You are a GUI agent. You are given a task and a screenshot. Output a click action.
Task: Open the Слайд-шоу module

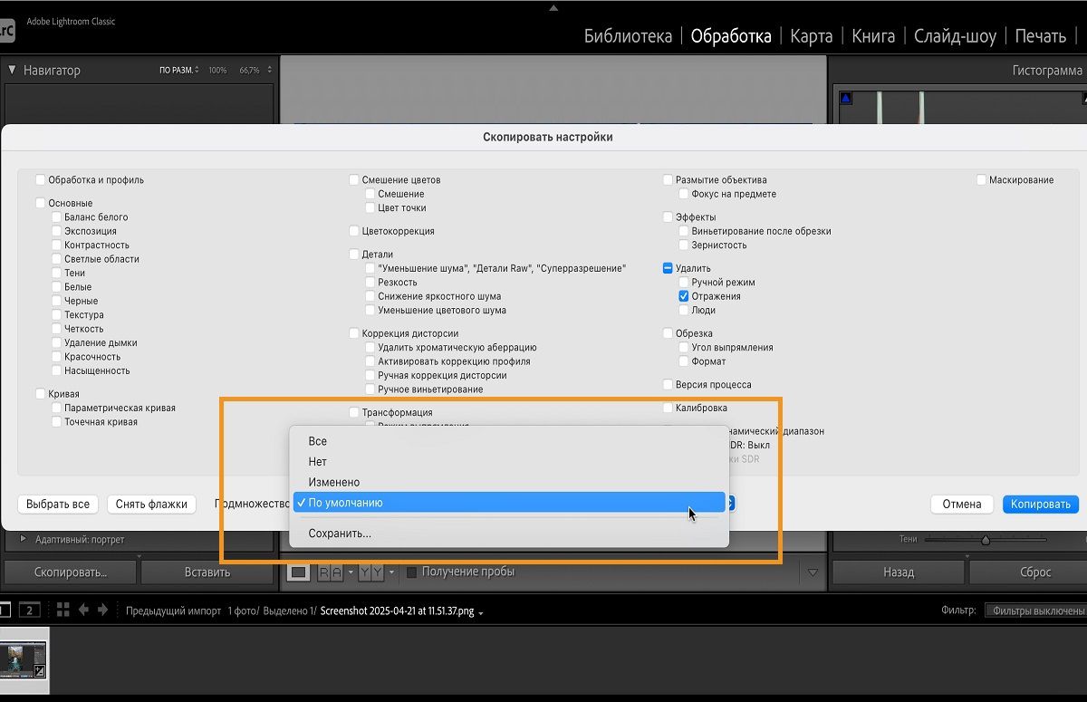point(955,36)
